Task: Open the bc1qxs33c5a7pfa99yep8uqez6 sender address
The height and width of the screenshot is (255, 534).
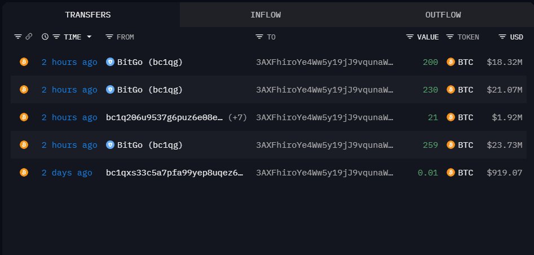Action: tap(175, 173)
